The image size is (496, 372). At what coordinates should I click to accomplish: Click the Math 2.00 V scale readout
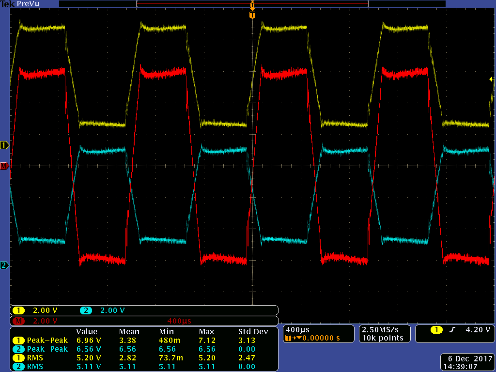tap(45, 321)
